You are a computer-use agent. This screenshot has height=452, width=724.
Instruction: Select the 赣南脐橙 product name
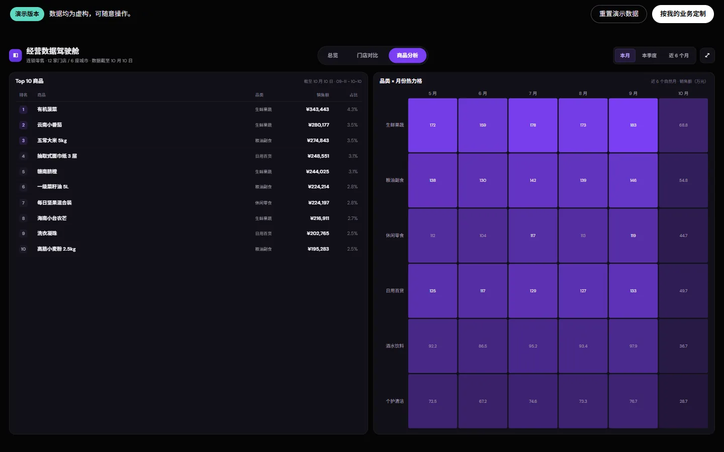47,172
